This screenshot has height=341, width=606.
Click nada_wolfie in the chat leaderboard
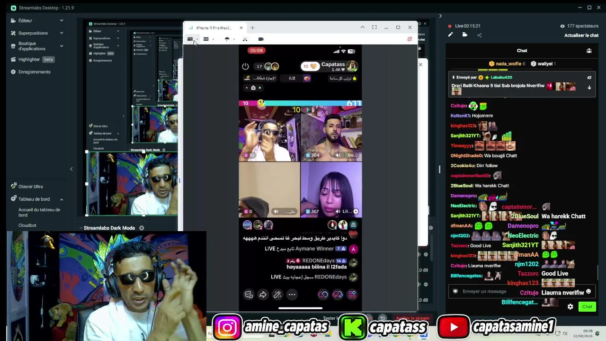pyautogui.click(x=508, y=64)
